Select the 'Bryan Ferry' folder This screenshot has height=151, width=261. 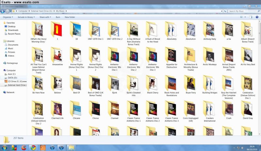tap(191, 85)
